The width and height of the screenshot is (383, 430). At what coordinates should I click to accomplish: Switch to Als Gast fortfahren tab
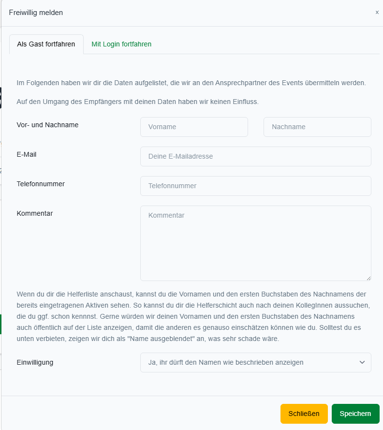[x=46, y=44]
